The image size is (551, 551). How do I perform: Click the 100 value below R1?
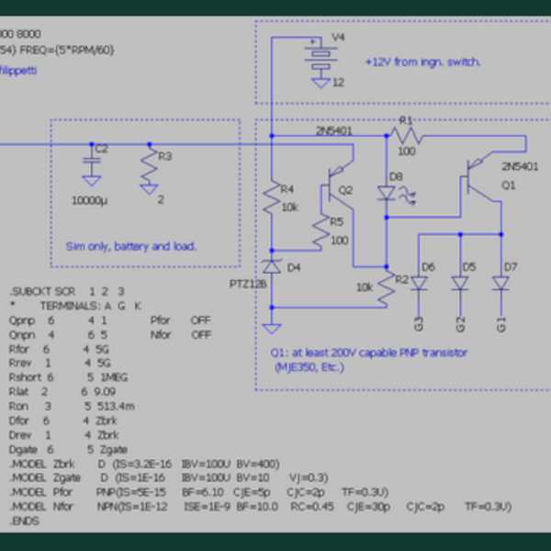coord(407,152)
